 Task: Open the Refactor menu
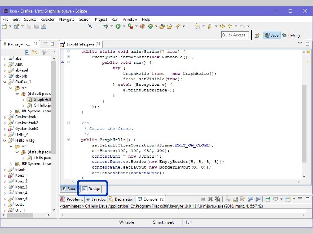[47, 19]
